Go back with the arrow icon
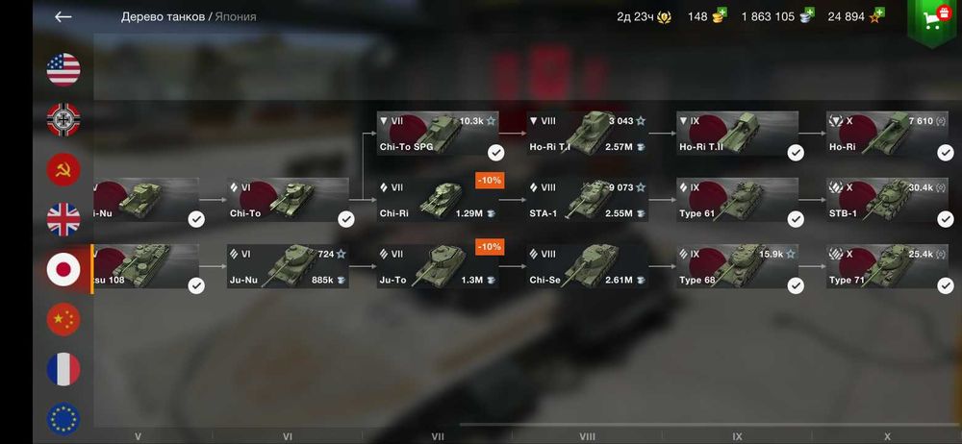This screenshot has width=962, height=444. pos(63,17)
